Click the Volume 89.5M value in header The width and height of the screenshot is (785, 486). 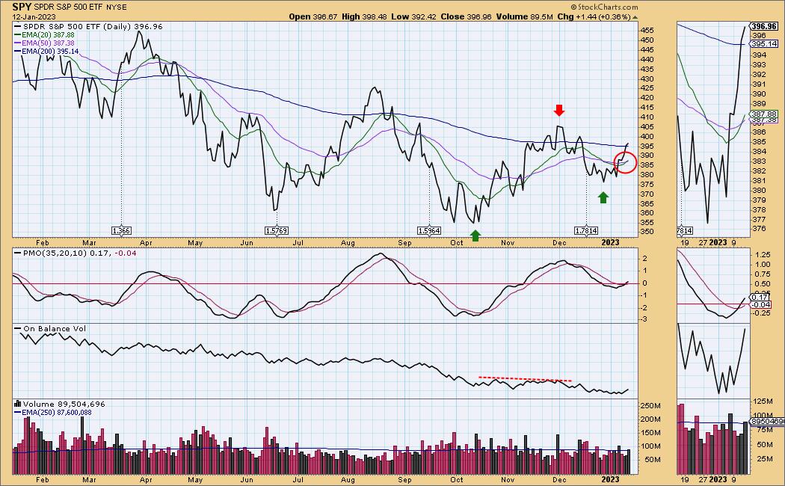pos(524,16)
